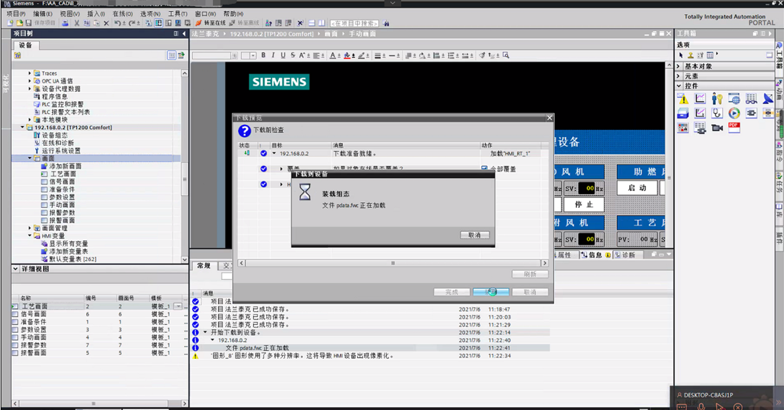The height and width of the screenshot is (410, 784).
Task: Click 取消 button at bottom of 下载预览 dialog
Action: coord(529,292)
